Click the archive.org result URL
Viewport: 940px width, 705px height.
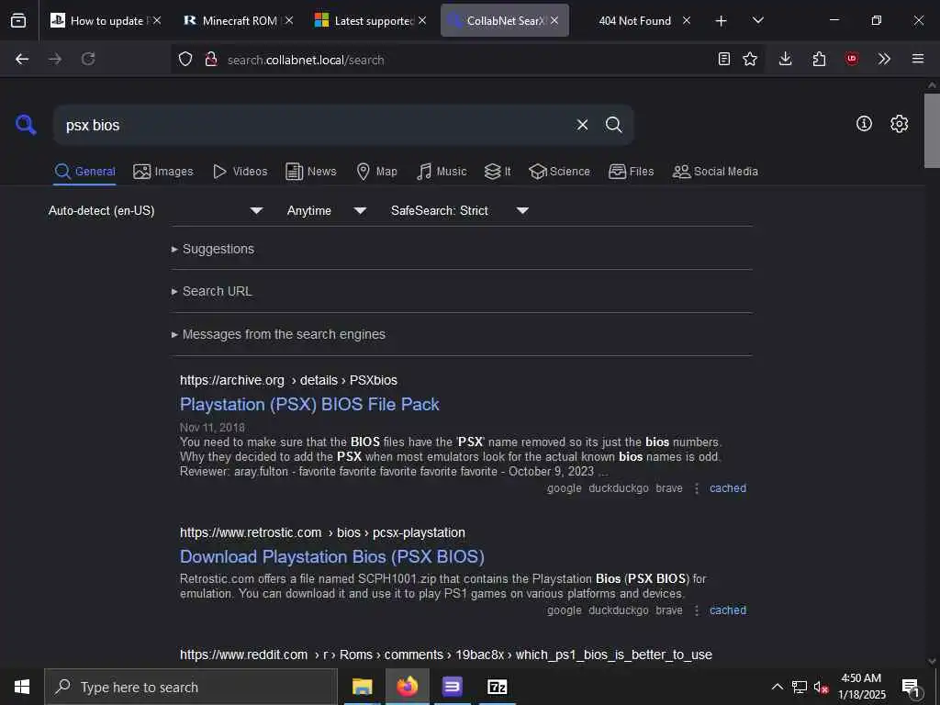(x=288, y=381)
